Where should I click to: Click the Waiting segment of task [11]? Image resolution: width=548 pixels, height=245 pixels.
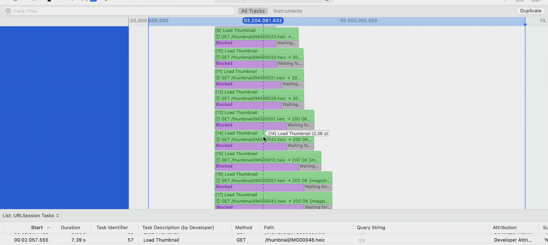click(x=293, y=85)
